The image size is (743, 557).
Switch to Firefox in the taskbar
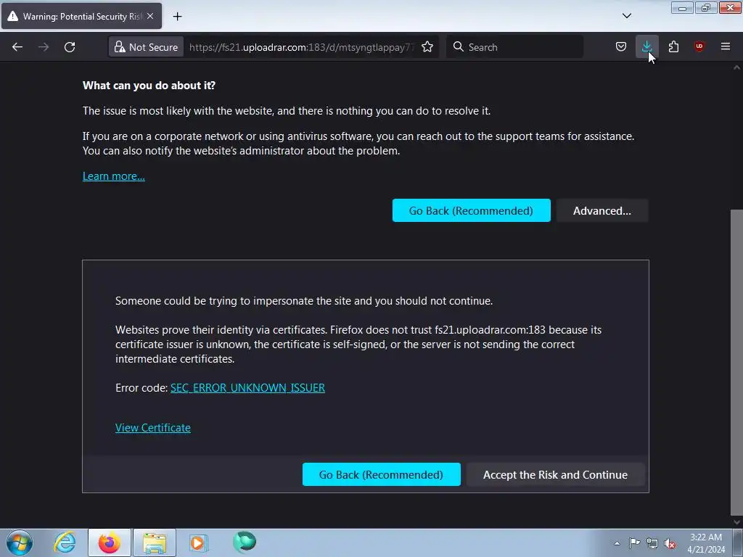110,542
